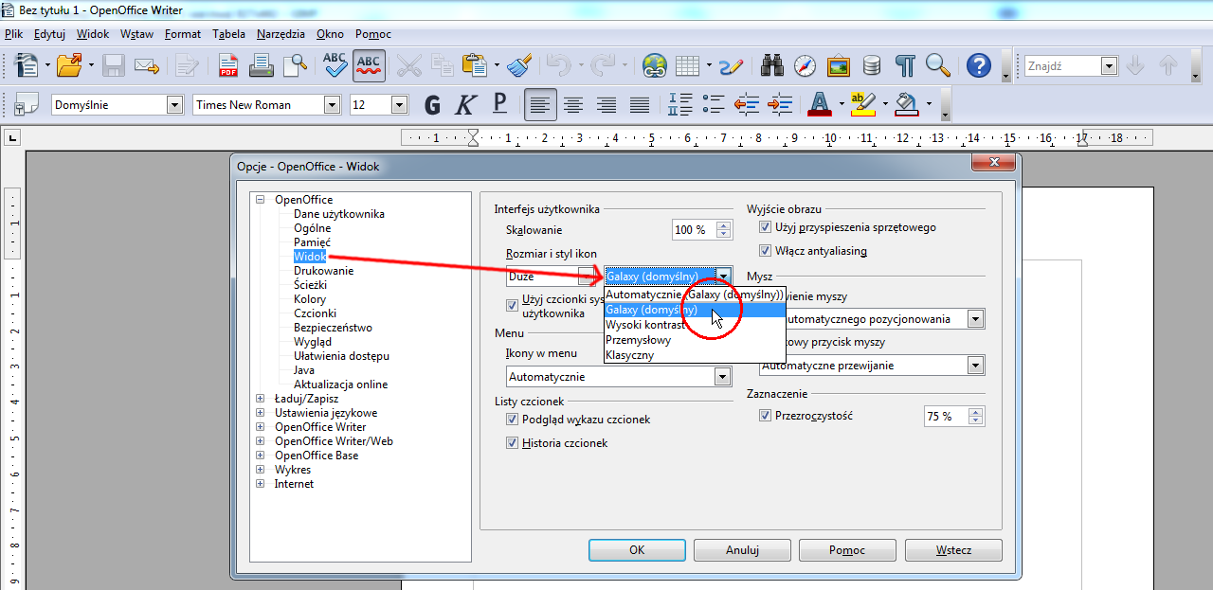1213x590 pixels.
Task: Toggle numbering list icon
Action: coord(680,104)
